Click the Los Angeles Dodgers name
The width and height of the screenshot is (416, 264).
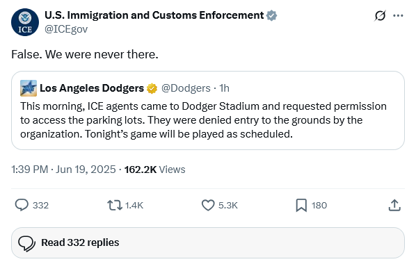(92, 88)
